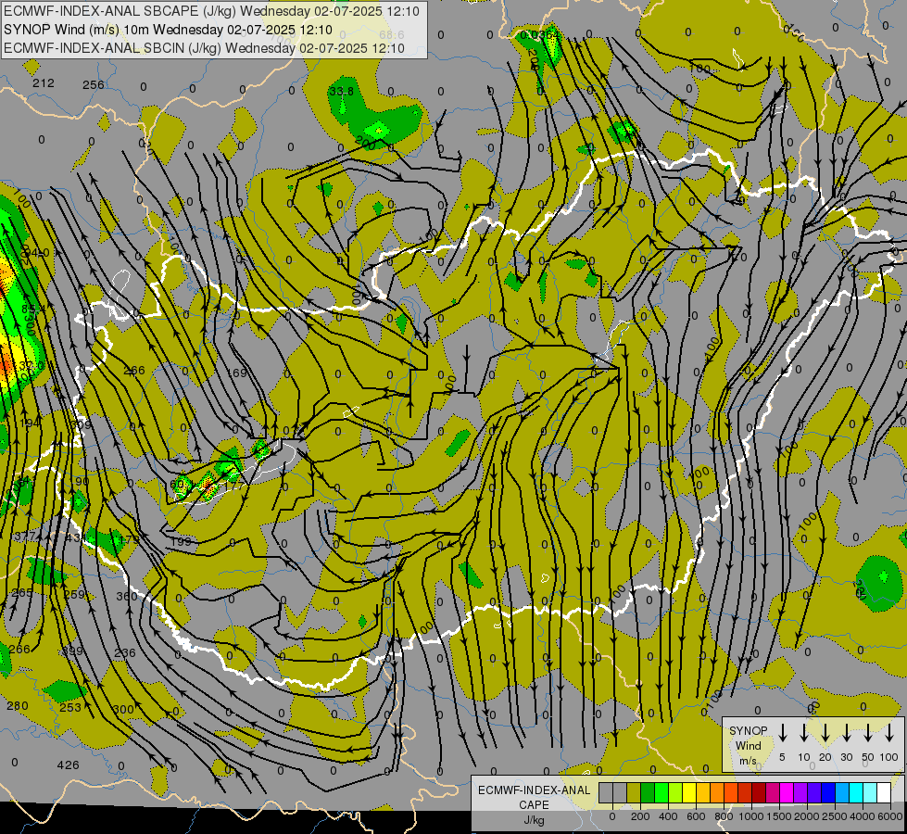This screenshot has height=834, width=907.
Task: Select the pale cyan legend swatch
Action: [869, 793]
